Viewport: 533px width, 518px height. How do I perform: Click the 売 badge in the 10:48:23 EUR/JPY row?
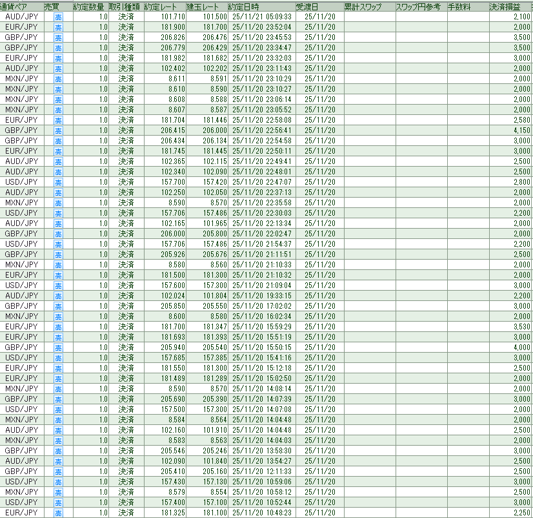pos(58,513)
